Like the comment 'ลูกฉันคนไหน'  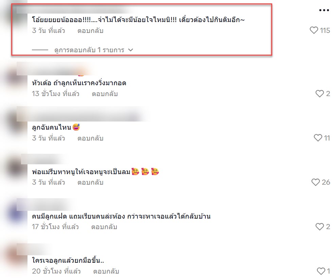318,138
